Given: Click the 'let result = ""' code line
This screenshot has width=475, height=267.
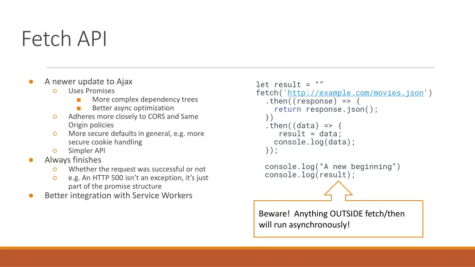Looking at the screenshot, I should tap(289, 84).
